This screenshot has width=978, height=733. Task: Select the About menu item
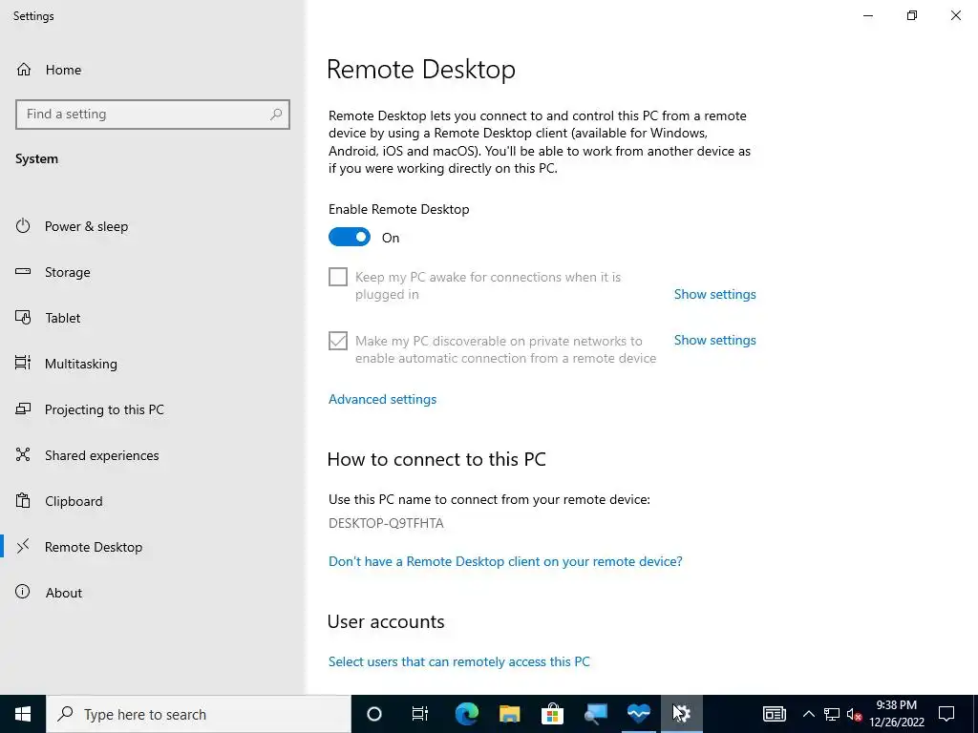(x=64, y=593)
